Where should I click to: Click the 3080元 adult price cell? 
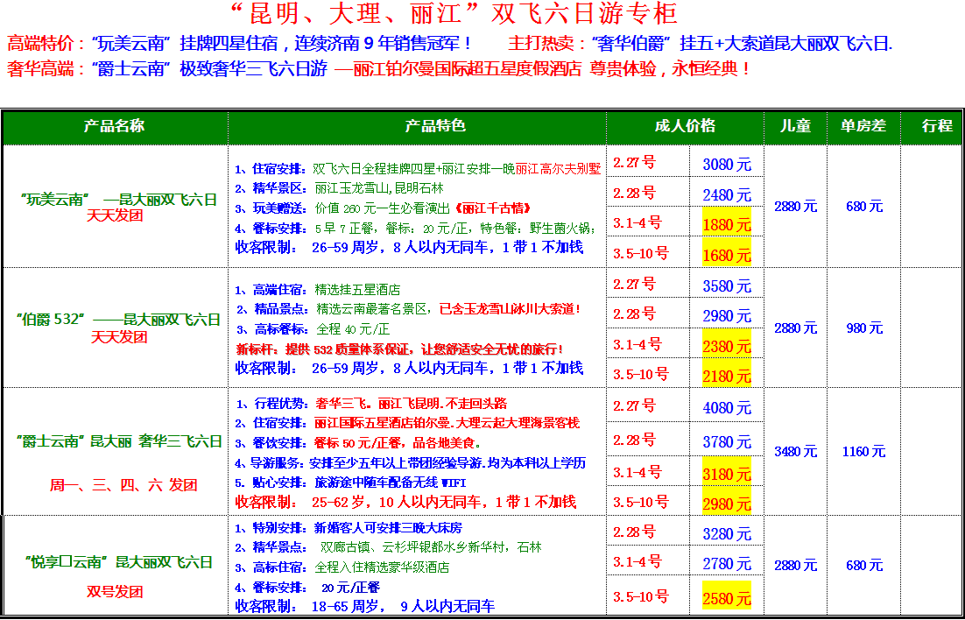(727, 165)
